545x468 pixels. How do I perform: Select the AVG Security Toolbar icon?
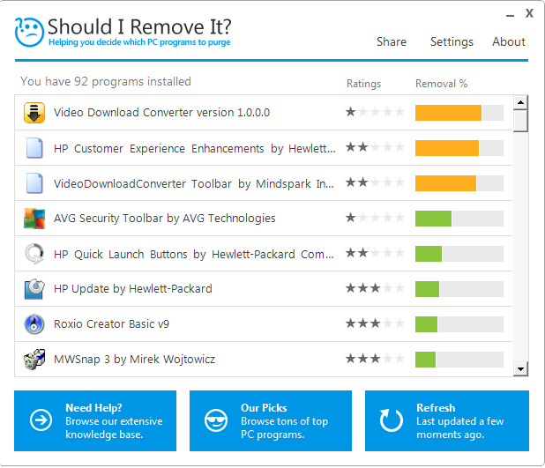click(x=34, y=219)
